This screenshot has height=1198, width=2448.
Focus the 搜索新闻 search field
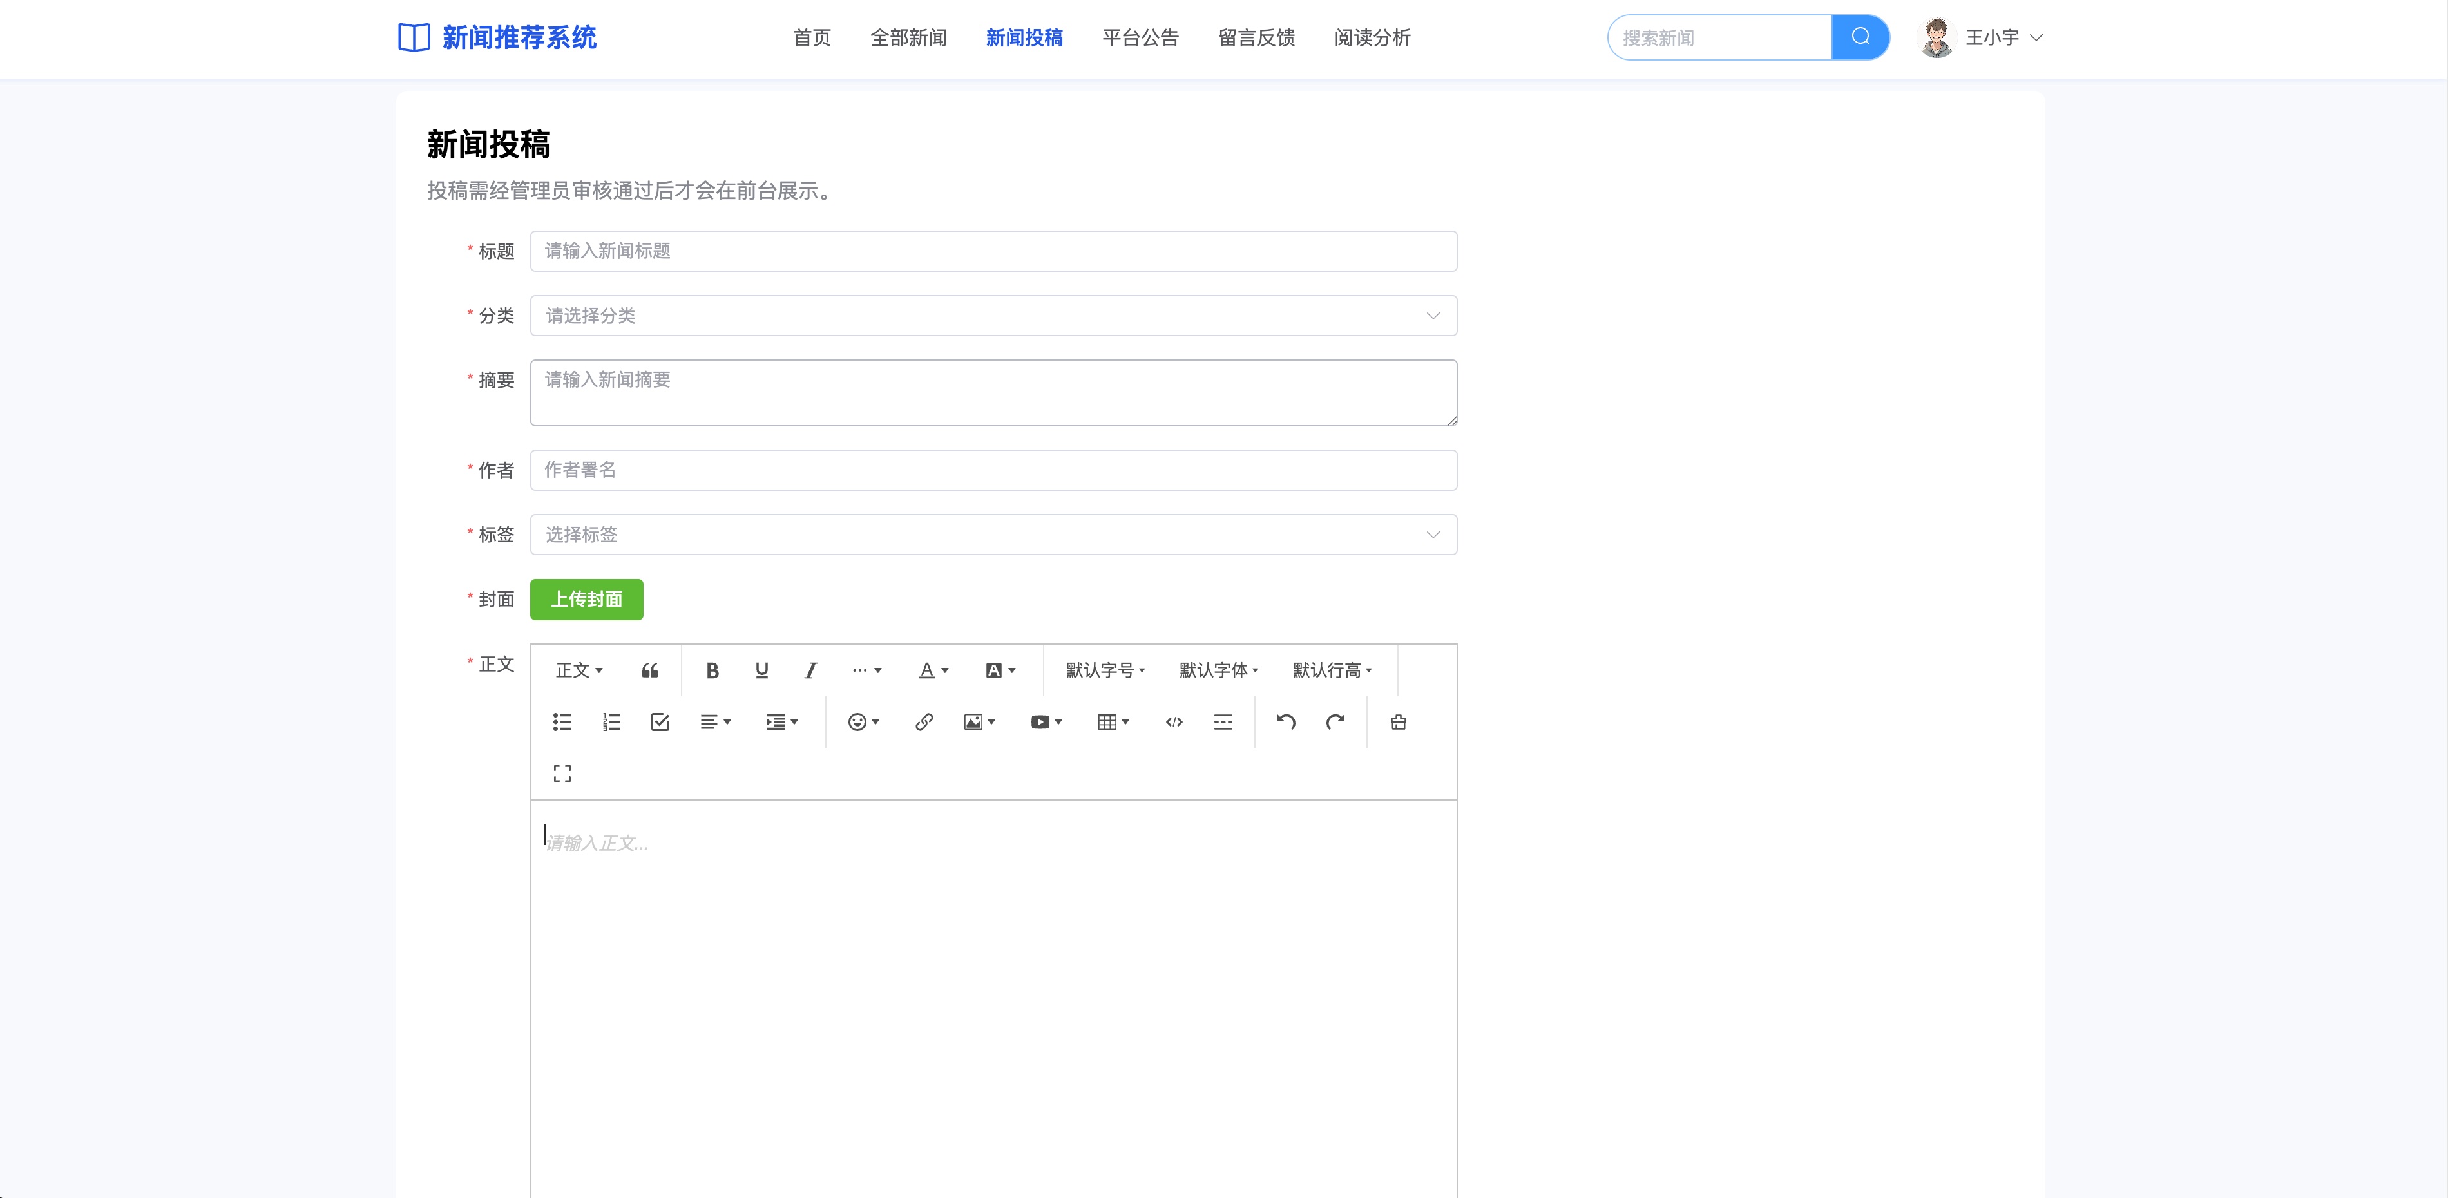click(1720, 37)
